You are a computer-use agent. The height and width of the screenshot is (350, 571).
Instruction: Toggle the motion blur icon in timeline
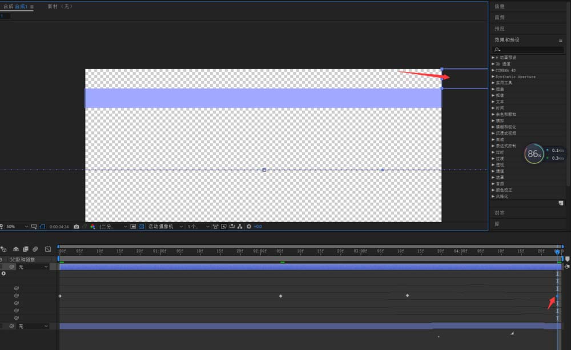[x=35, y=249]
